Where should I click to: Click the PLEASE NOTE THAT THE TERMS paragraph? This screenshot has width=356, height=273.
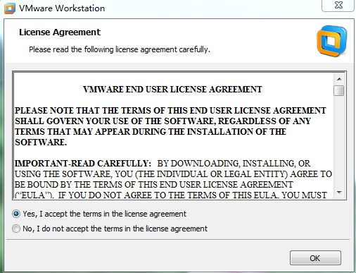[x=170, y=126]
